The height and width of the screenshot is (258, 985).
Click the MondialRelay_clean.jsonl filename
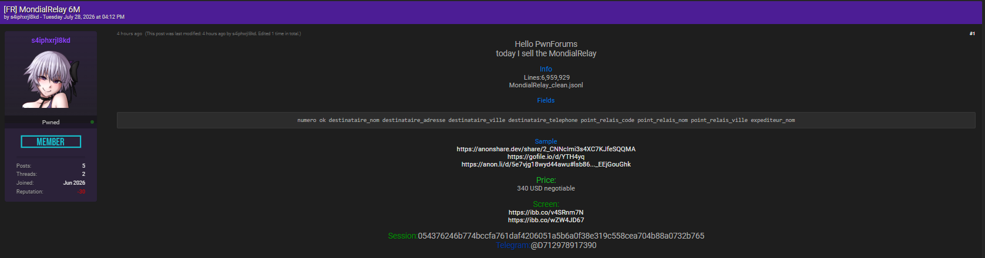tap(546, 85)
